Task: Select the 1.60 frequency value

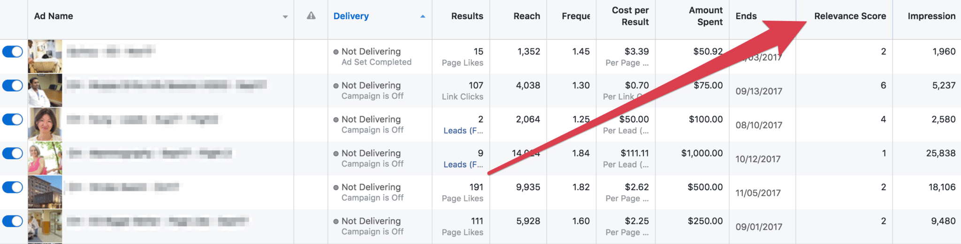Action: (580, 221)
